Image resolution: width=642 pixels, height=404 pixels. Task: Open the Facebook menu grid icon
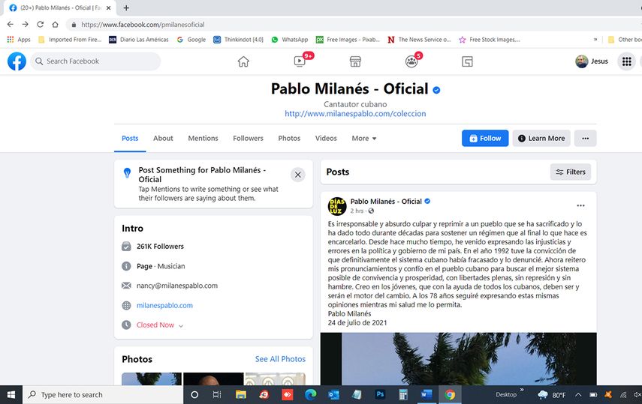[x=626, y=61]
